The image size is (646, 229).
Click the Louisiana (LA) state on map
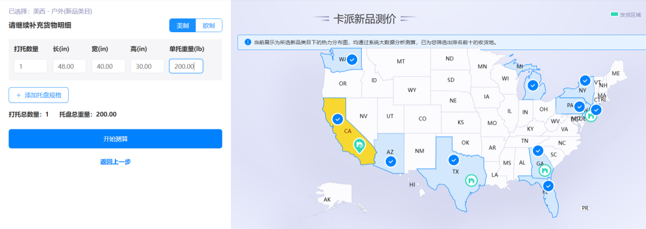pyautogui.click(x=495, y=175)
